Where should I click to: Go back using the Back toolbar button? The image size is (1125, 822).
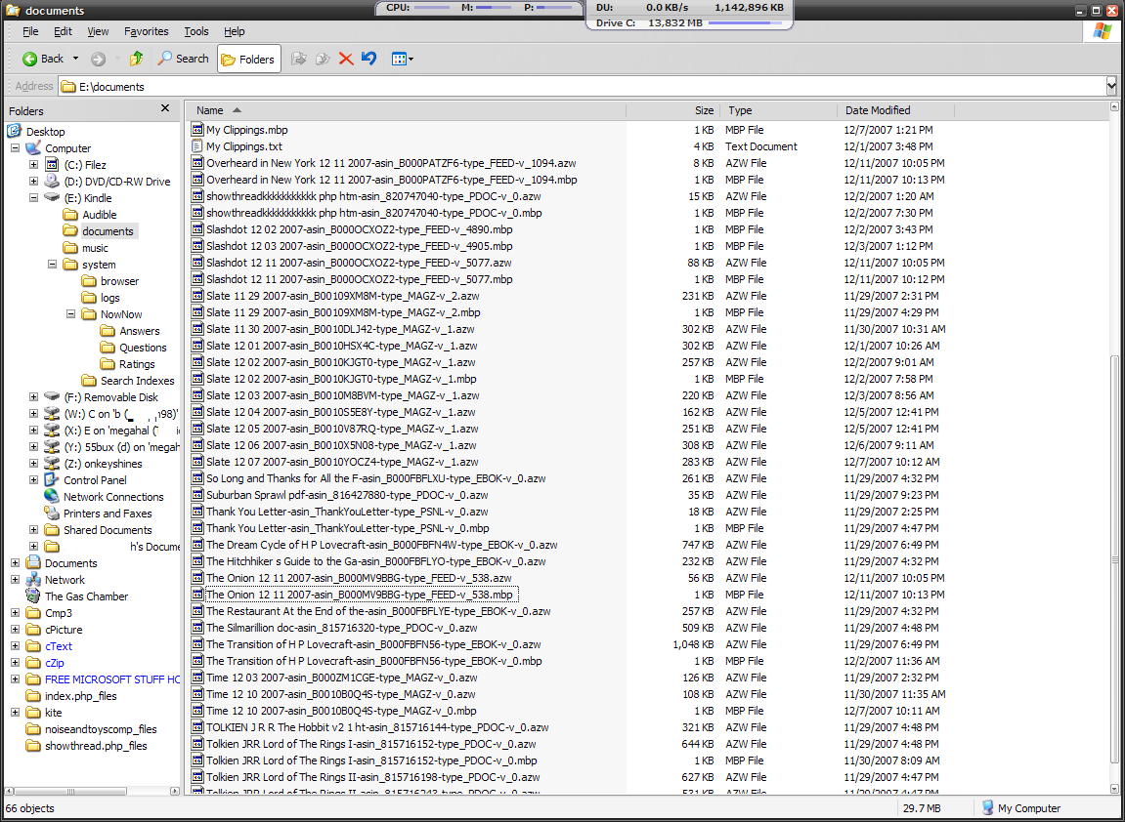click(43, 59)
